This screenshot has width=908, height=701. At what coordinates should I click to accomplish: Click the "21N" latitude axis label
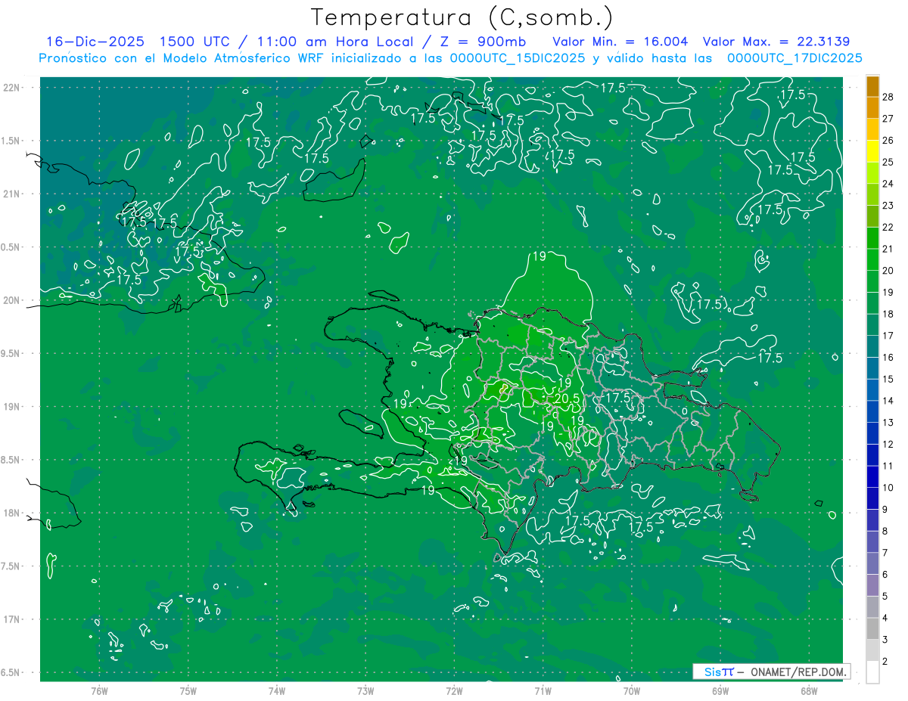(x=11, y=194)
